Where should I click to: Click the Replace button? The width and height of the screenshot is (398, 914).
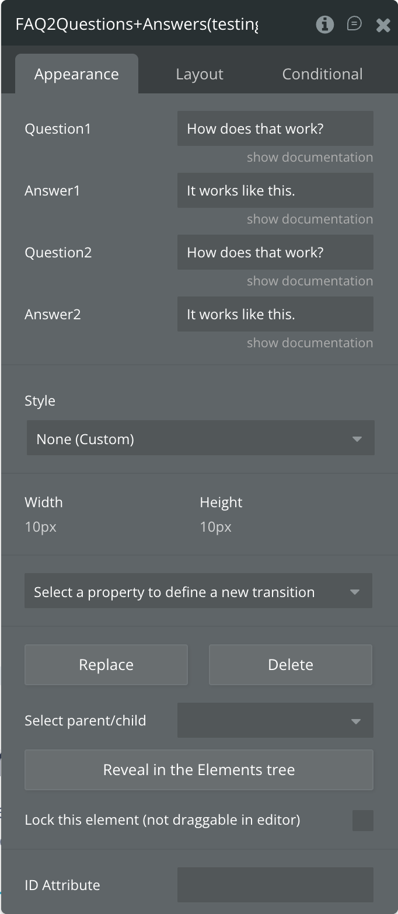[106, 664]
